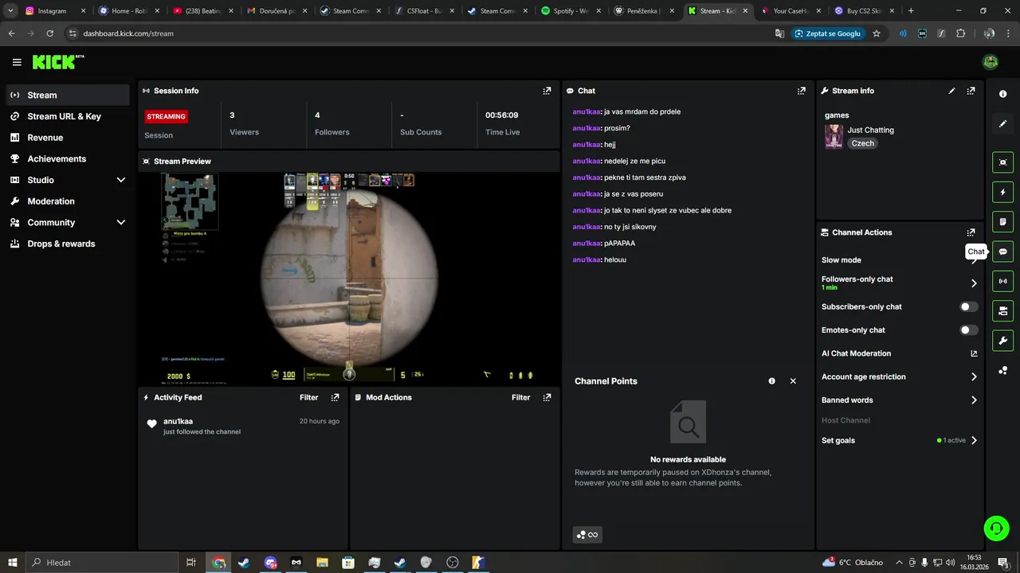Pop out the Channel Actions panel
This screenshot has width=1020, height=573.
971,232
